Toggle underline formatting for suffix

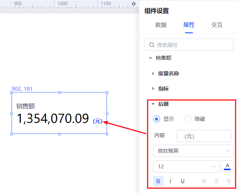[183, 181]
